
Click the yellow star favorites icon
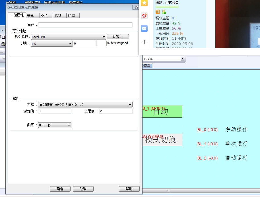[144, 3]
